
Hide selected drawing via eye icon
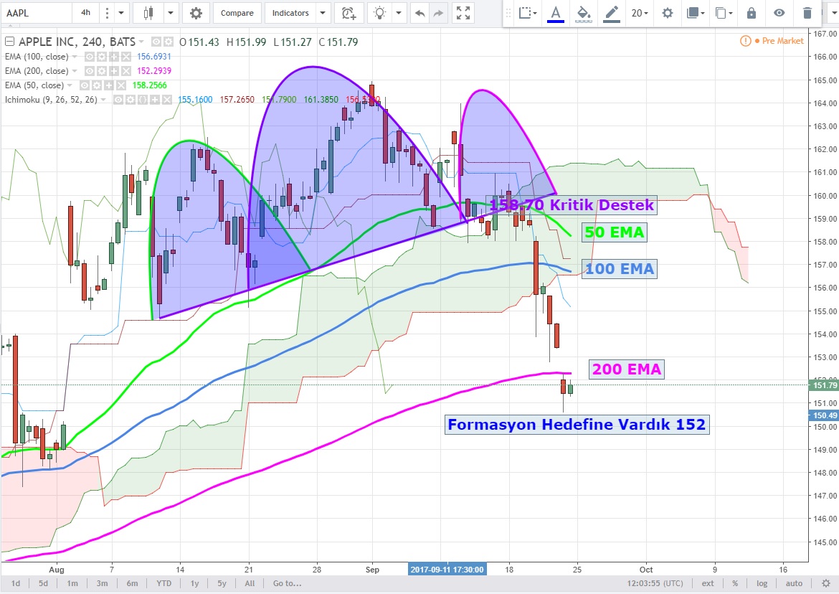(779, 13)
